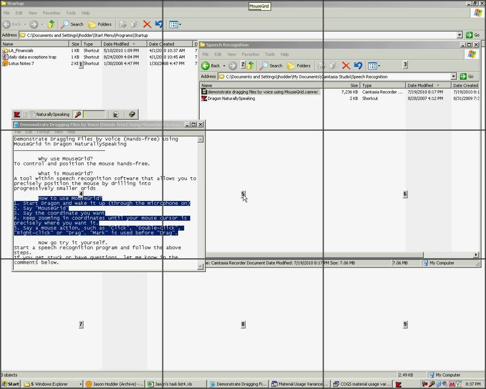Click Notepad scrollbar up arrow
Viewport: 486px width, 389px height.
[x=200, y=139]
